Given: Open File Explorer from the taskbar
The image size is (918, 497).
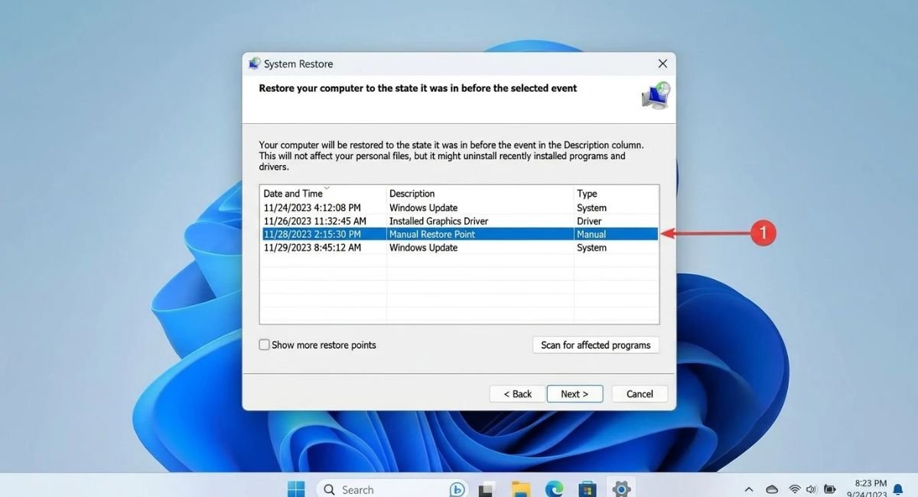Looking at the screenshot, I should pyautogui.click(x=521, y=489).
